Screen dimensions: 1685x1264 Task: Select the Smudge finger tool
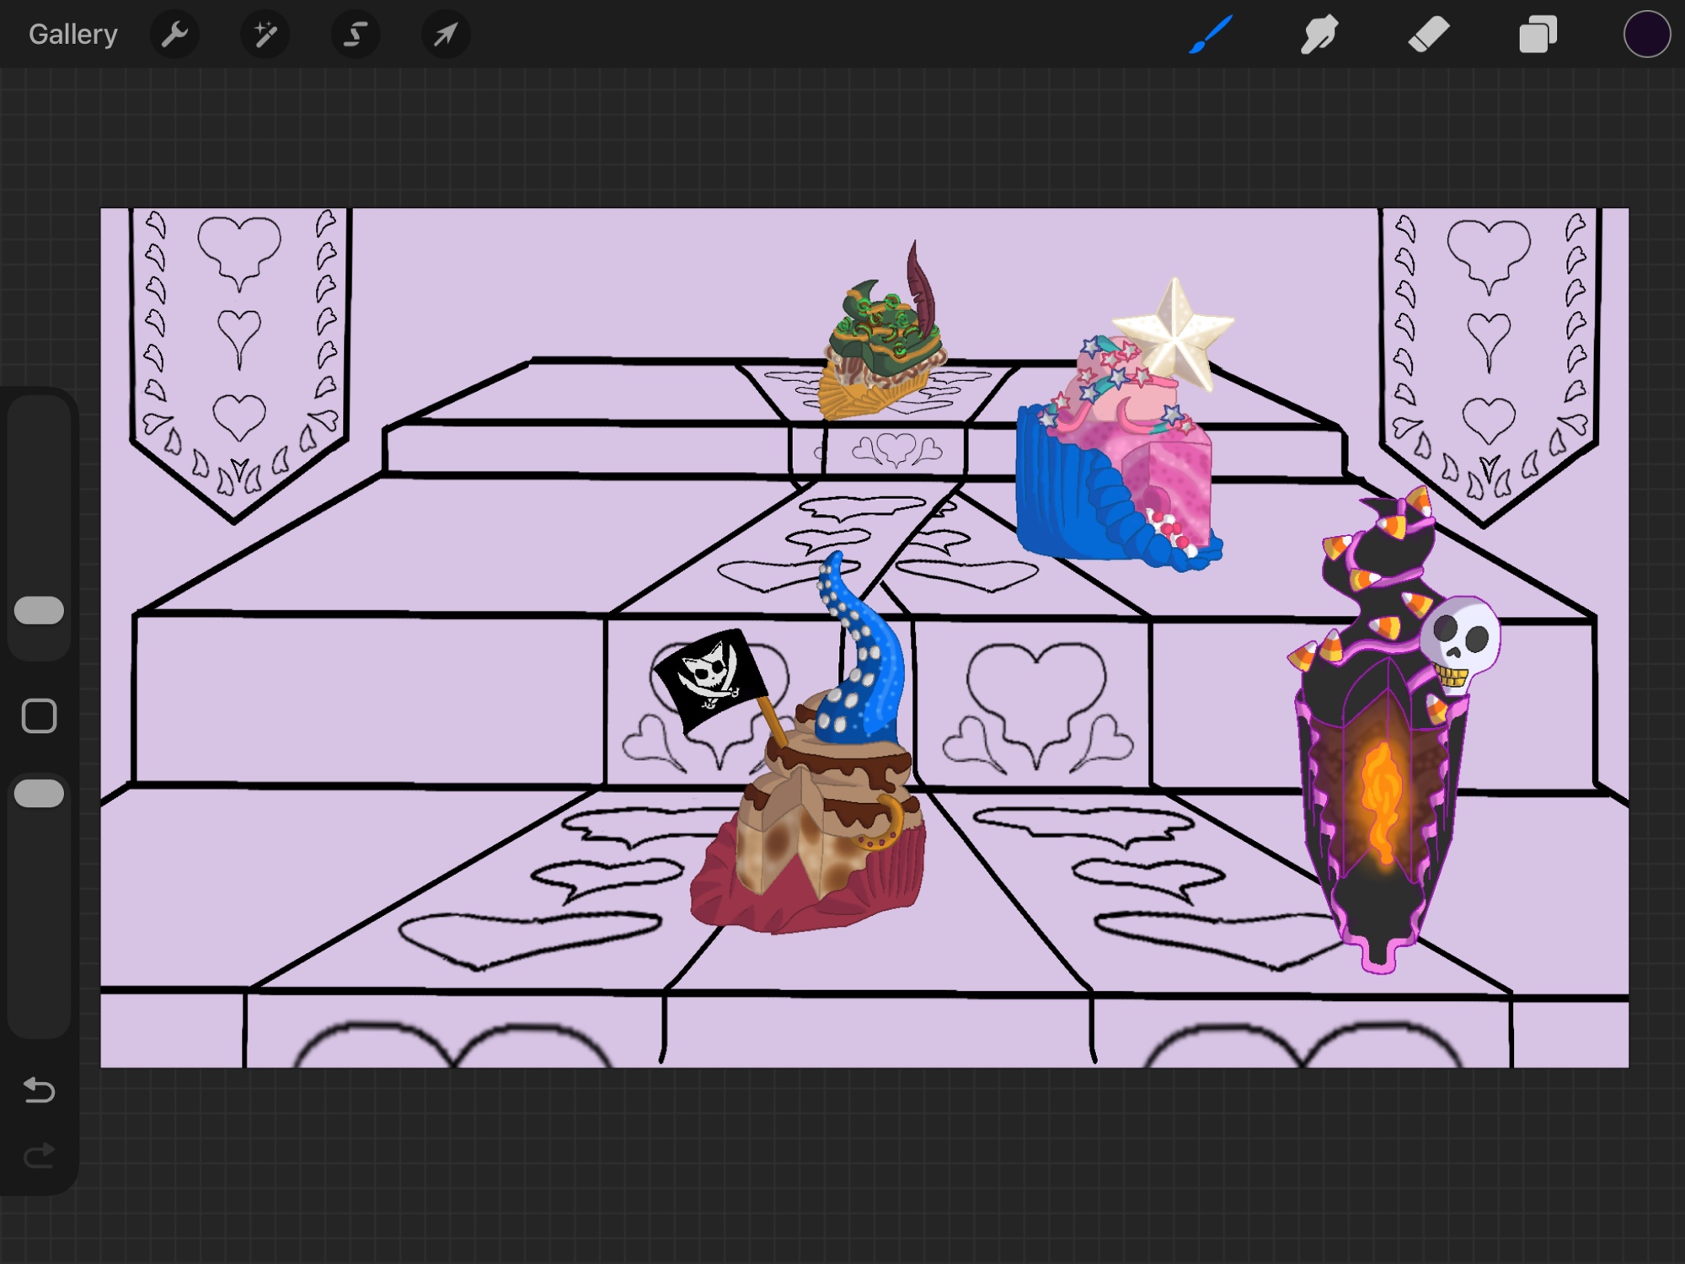1319,35
